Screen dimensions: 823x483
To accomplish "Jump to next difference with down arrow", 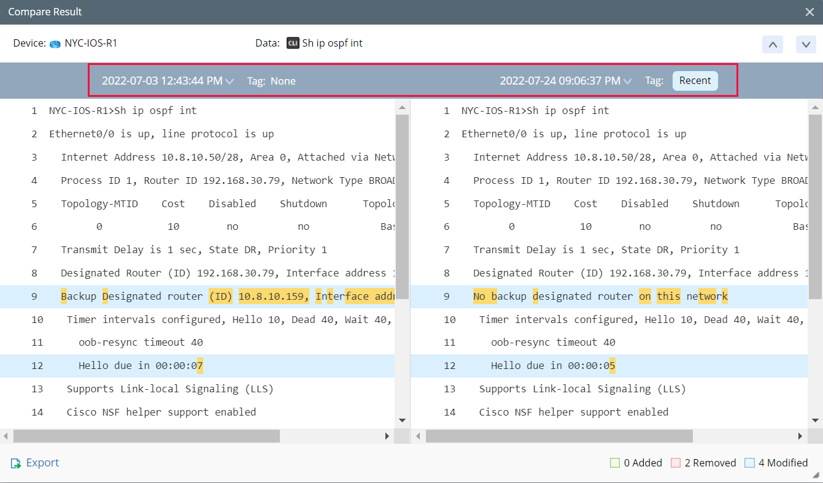I will [806, 44].
